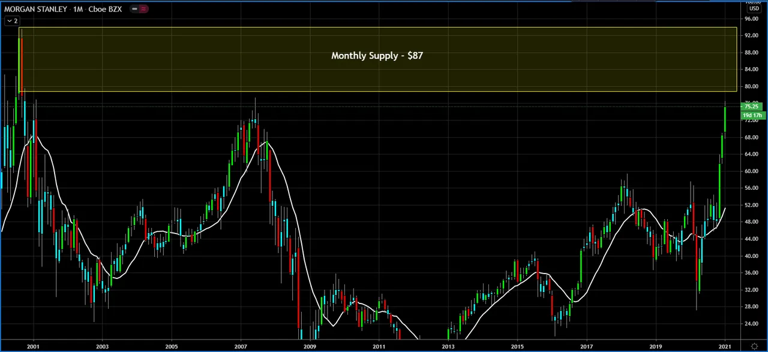Click the 56.00 price scale label
This screenshot has width=768, height=352.
point(751,187)
